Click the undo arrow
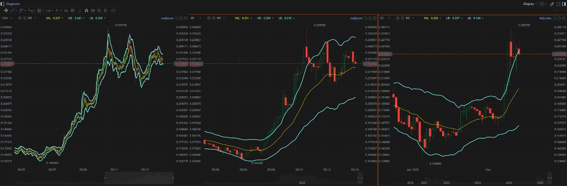This screenshot has height=186, width=567. [558, 10]
